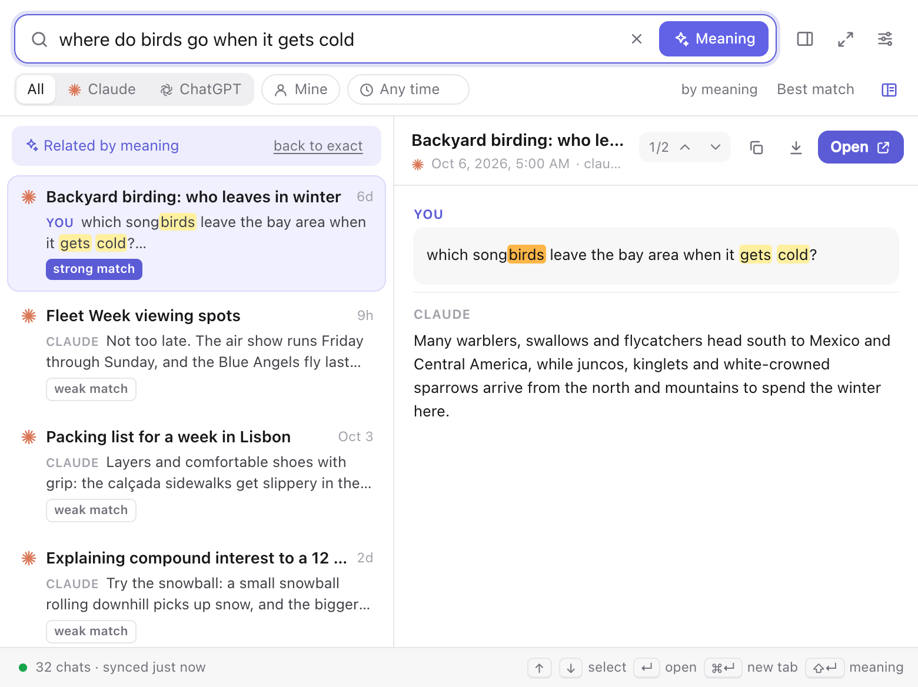Screen dimensions: 918x687
Task: Toggle the side panel layout icon
Action: (x=805, y=39)
